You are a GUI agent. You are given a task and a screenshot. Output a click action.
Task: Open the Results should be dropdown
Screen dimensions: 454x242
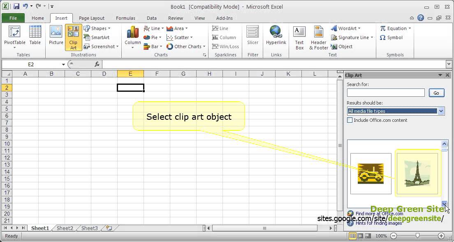click(x=441, y=111)
